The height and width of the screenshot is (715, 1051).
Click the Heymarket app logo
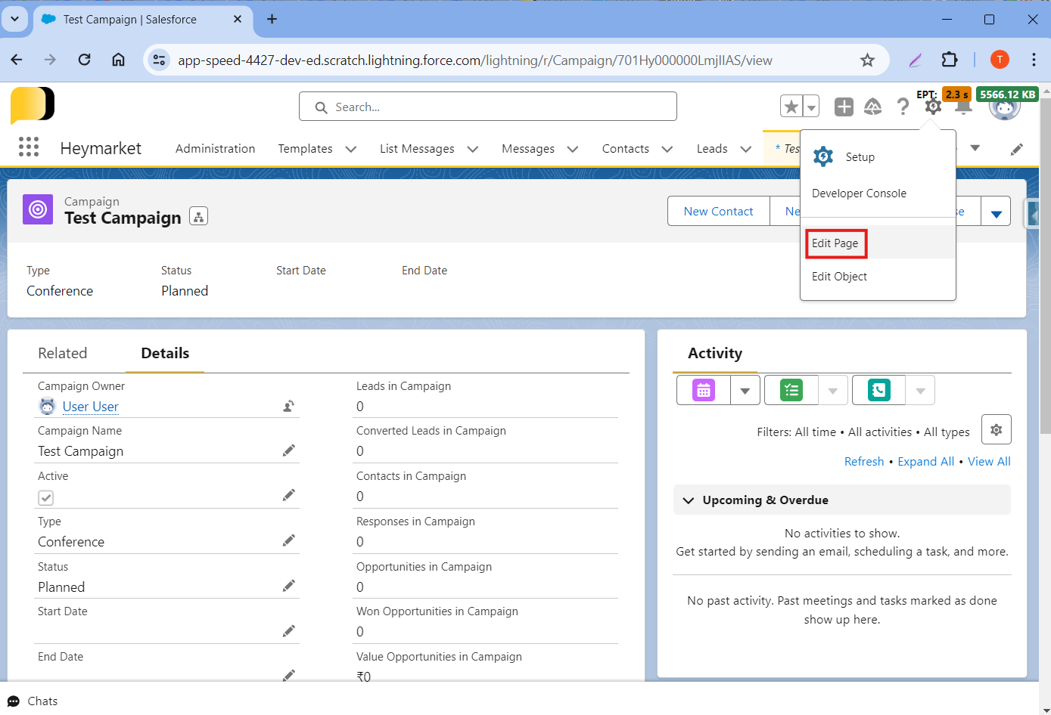pos(33,104)
